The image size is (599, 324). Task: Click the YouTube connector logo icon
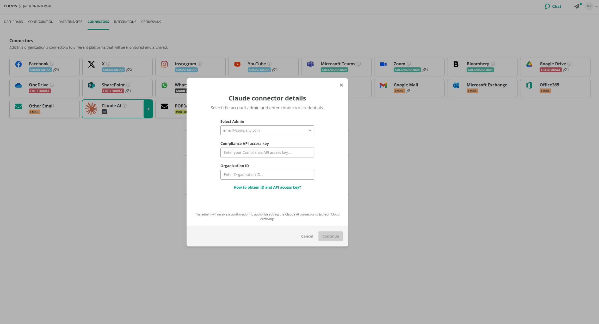pyautogui.click(x=237, y=64)
